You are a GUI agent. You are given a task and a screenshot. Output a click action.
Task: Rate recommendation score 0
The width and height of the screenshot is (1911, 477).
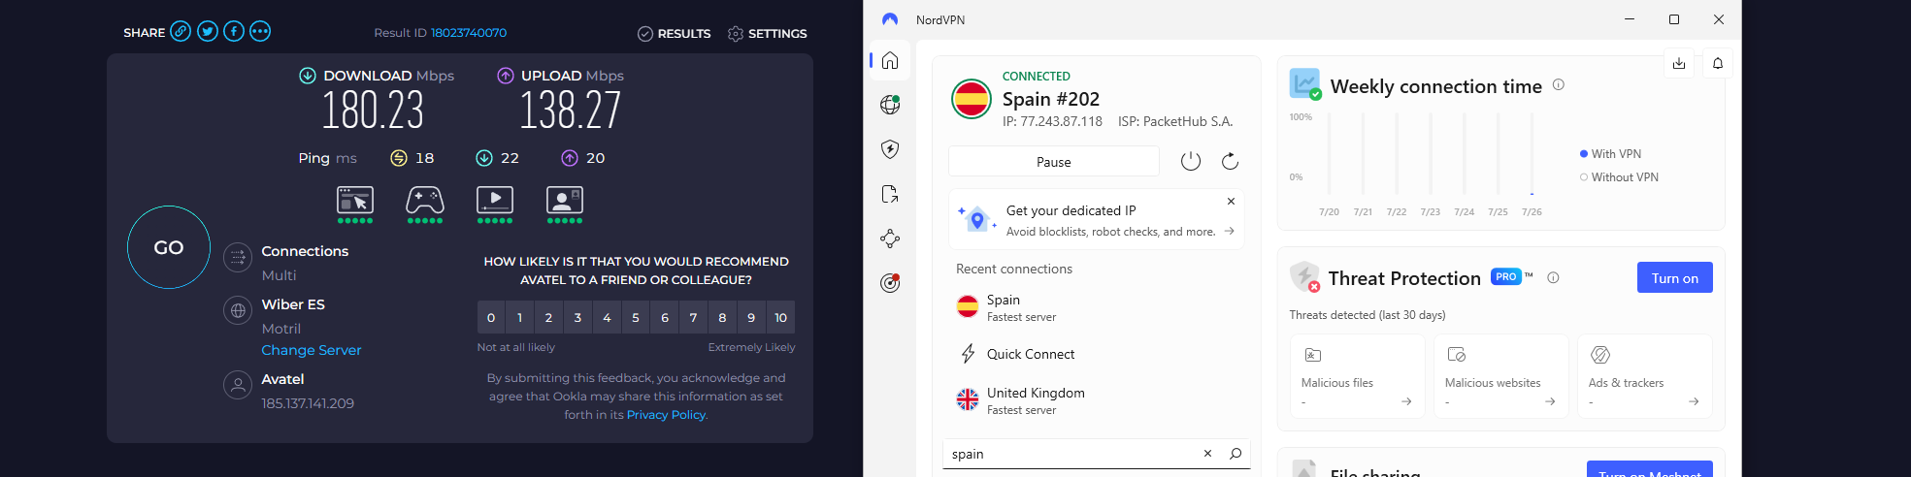click(x=491, y=317)
